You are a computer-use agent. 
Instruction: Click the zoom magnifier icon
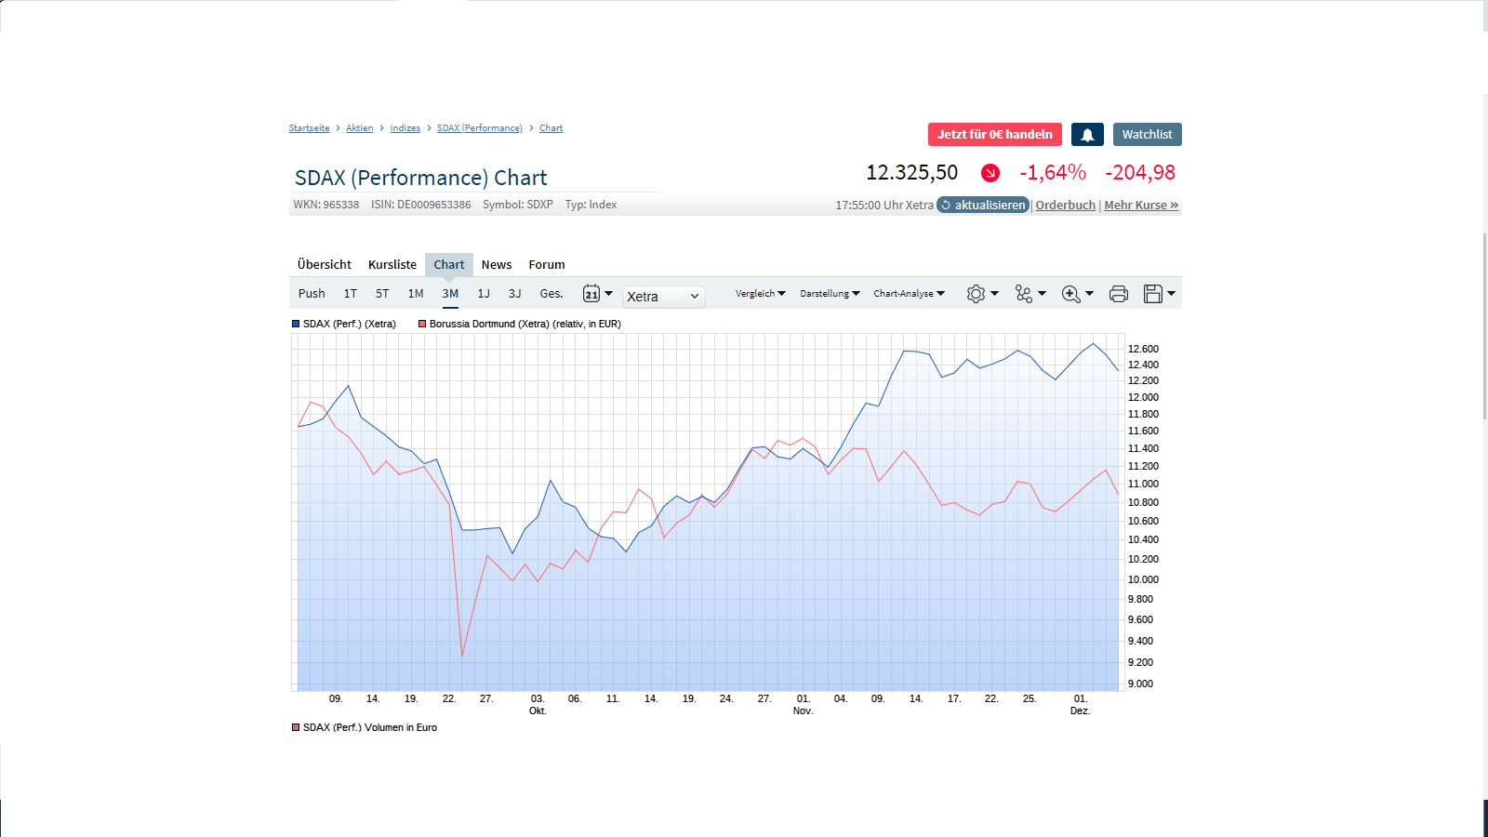tap(1071, 294)
